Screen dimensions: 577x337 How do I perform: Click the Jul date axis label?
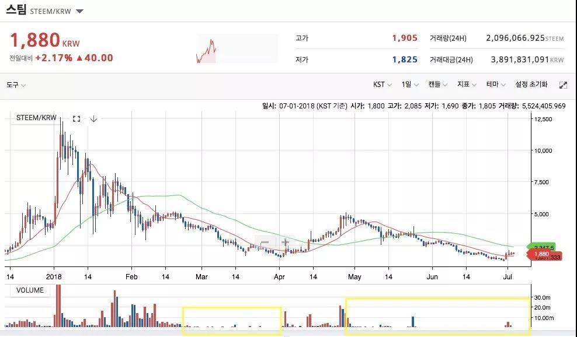[508, 277]
